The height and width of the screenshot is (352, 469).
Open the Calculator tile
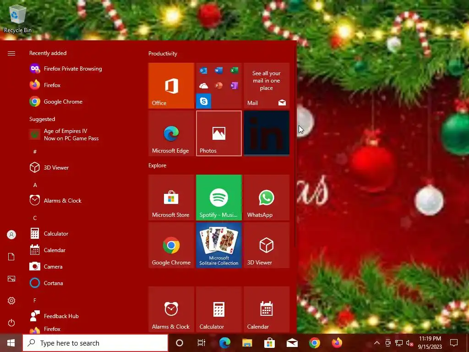218,309
